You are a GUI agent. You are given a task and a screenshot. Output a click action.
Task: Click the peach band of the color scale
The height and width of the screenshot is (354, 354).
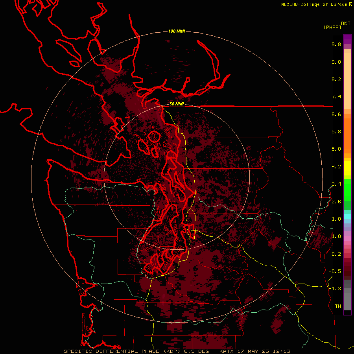(x=347, y=81)
